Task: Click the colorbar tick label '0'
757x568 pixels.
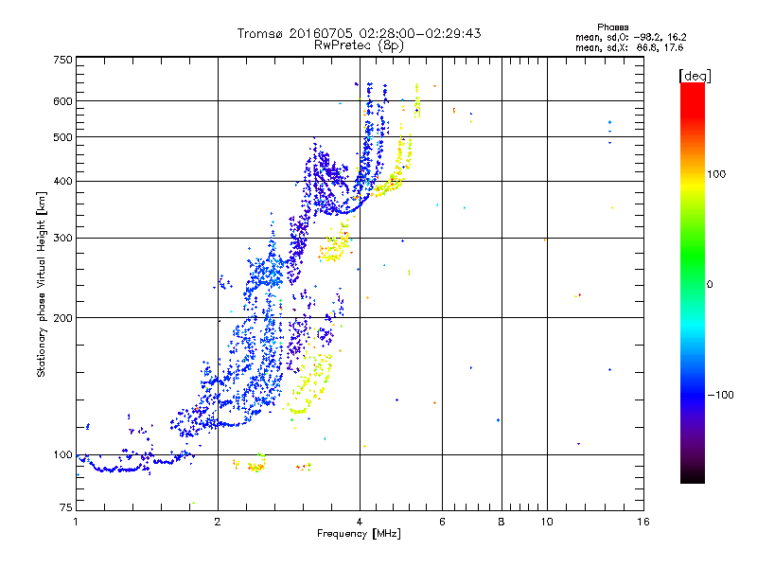Action: pos(710,284)
